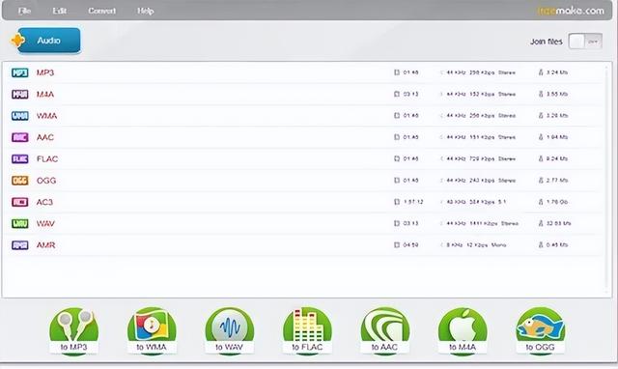Convert to M4A with Apple icon
The width and height of the screenshot is (618, 369).
[463, 330]
